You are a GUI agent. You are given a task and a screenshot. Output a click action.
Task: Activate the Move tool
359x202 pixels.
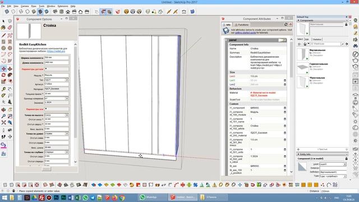tap(3, 68)
